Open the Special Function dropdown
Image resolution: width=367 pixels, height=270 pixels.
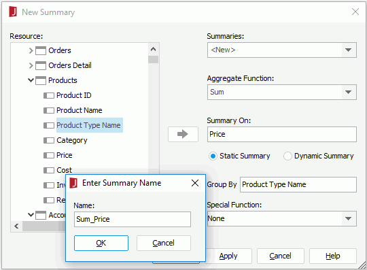coord(348,218)
